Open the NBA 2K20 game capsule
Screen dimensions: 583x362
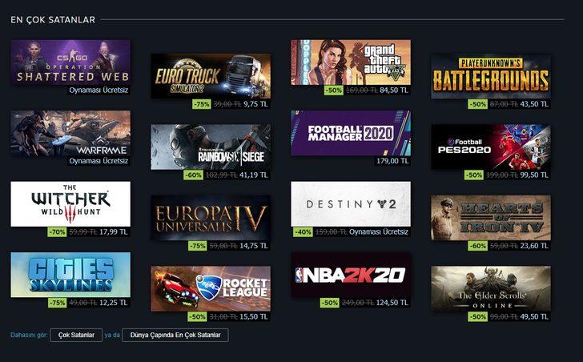(351, 275)
